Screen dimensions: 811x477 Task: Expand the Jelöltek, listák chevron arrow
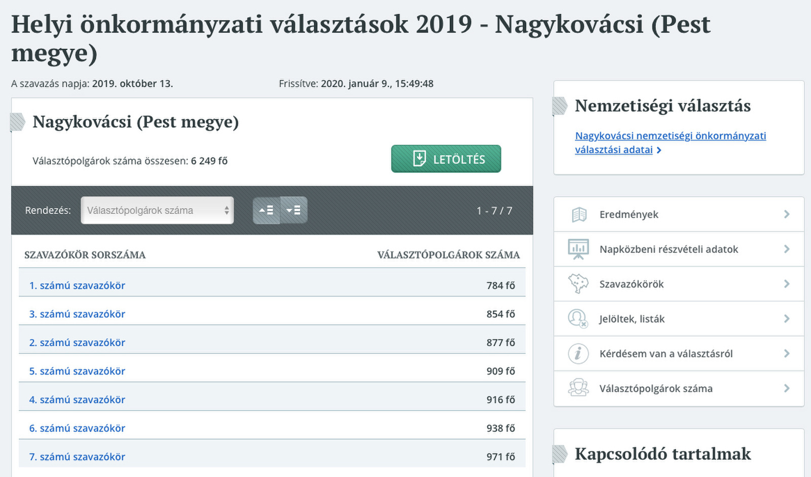click(x=787, y=319)
